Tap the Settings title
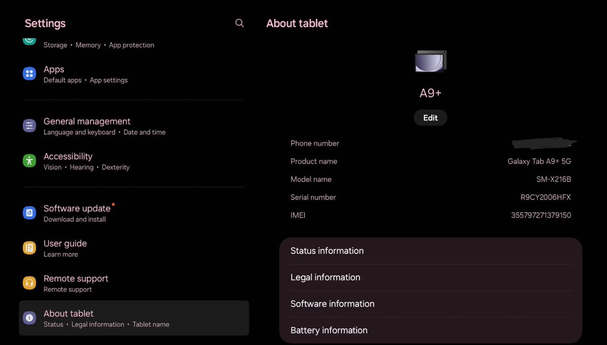 click(x=45, y=23)
